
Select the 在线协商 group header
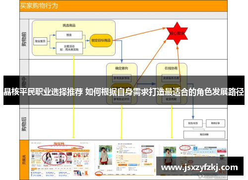coord(171,68)
